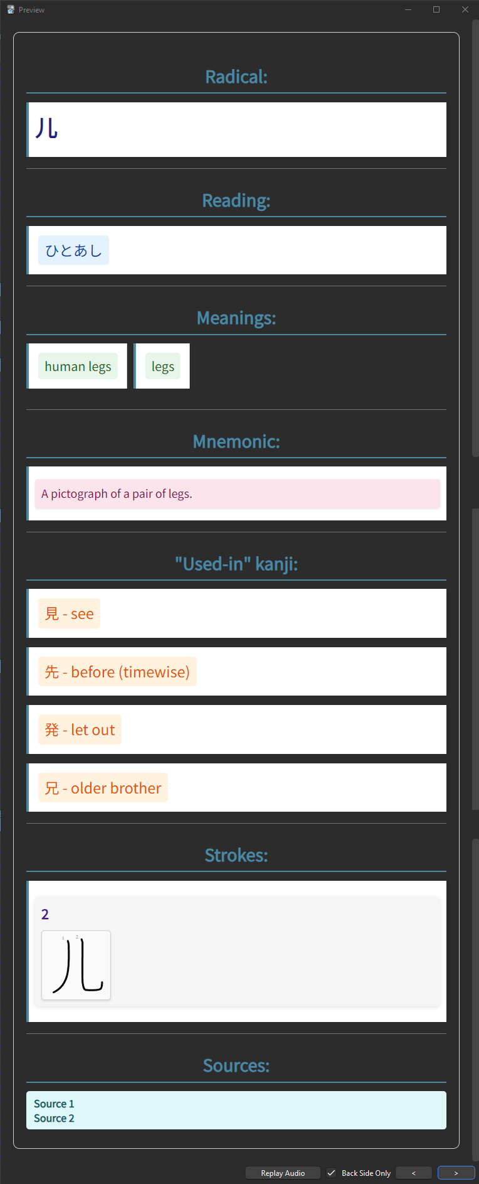Image resolution: width=479 pixels, height=1184 pixels.
Task: Click the pictograph mnemonic text box
Action: [237, 494]
